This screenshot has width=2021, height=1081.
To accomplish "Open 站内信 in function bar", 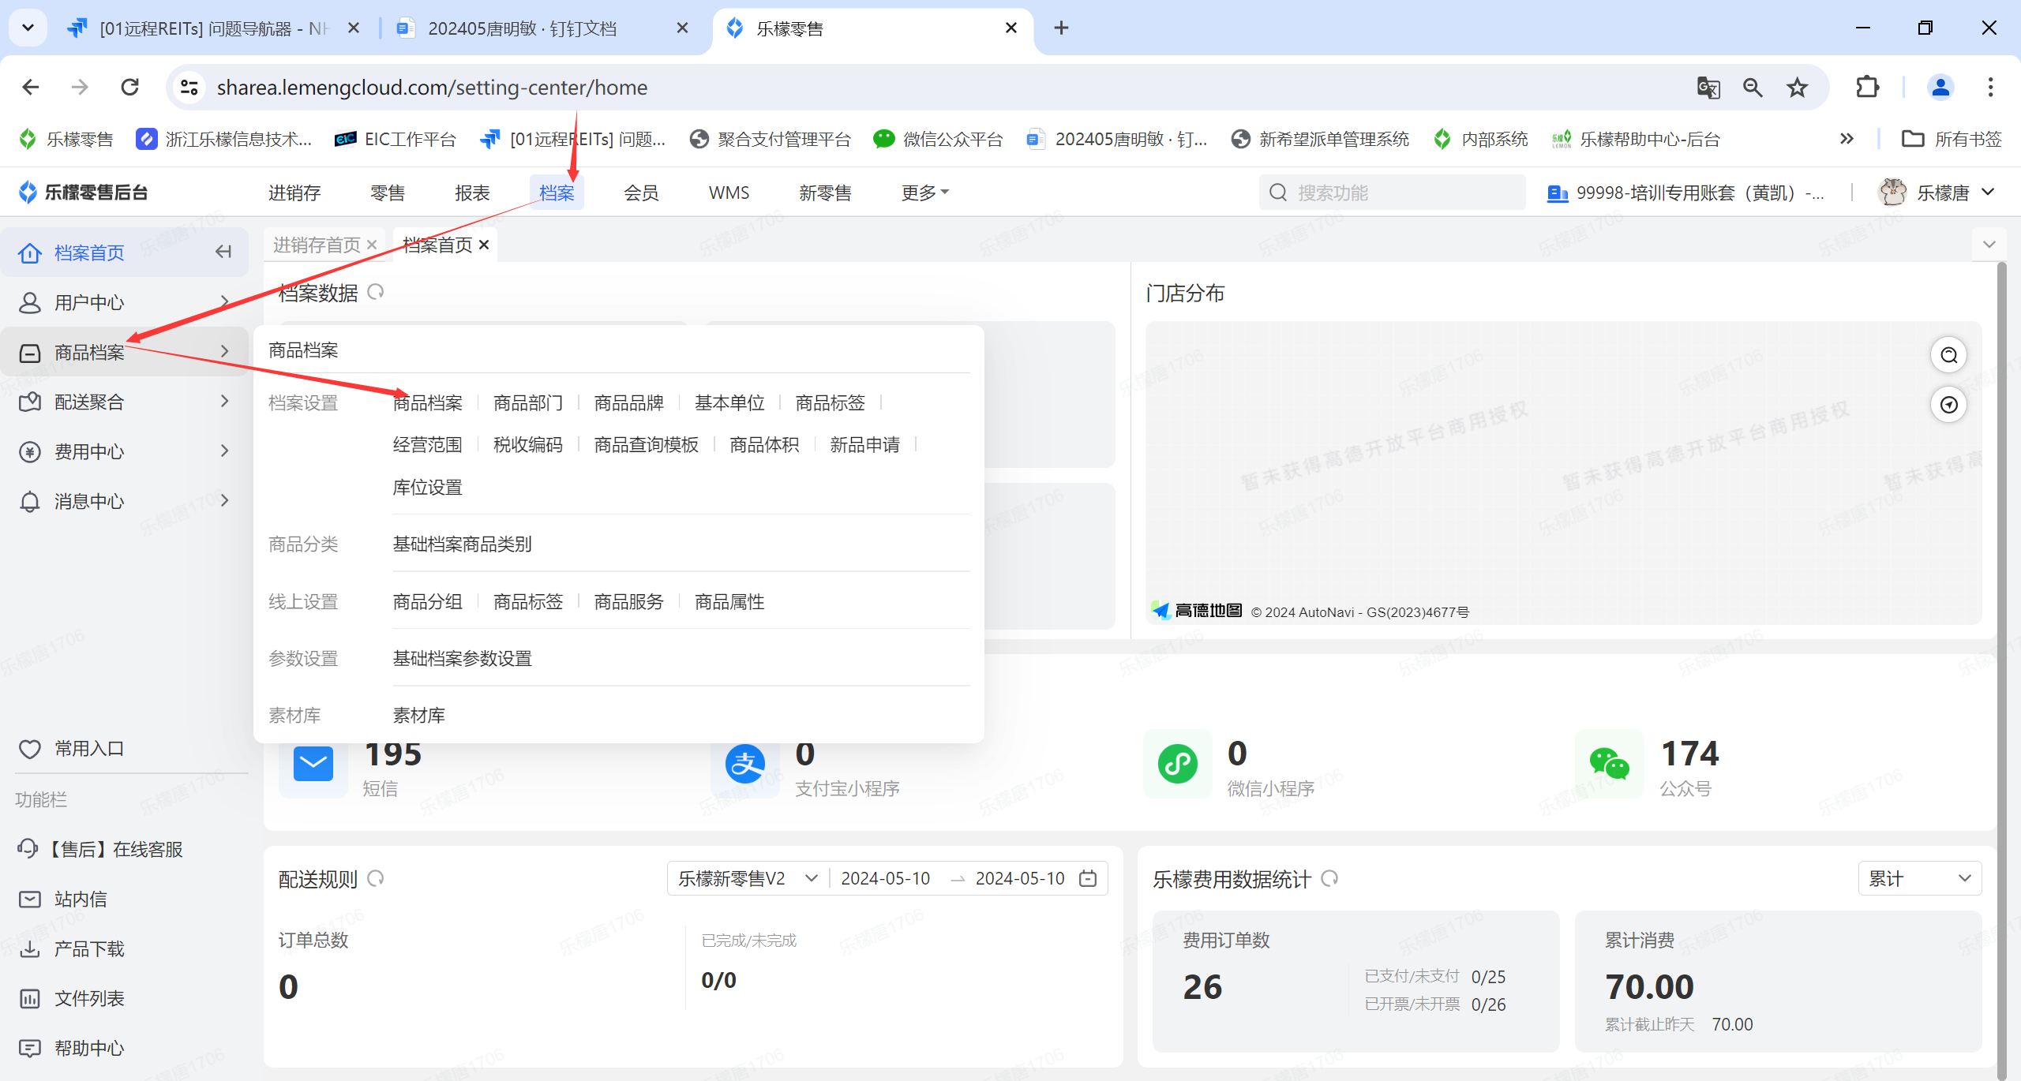I will (62, 899).
